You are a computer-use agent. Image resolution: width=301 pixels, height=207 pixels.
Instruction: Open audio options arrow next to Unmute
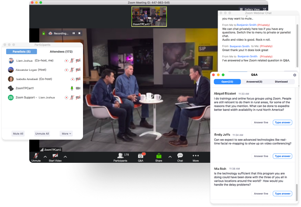pyautogui.click(x=45, y=157)
